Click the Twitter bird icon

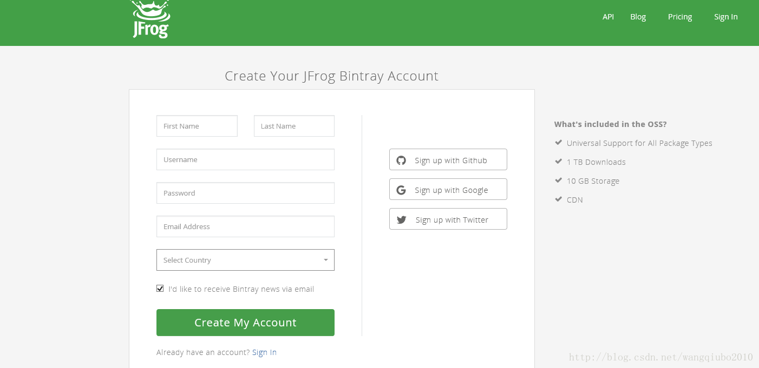click(401, 219)
